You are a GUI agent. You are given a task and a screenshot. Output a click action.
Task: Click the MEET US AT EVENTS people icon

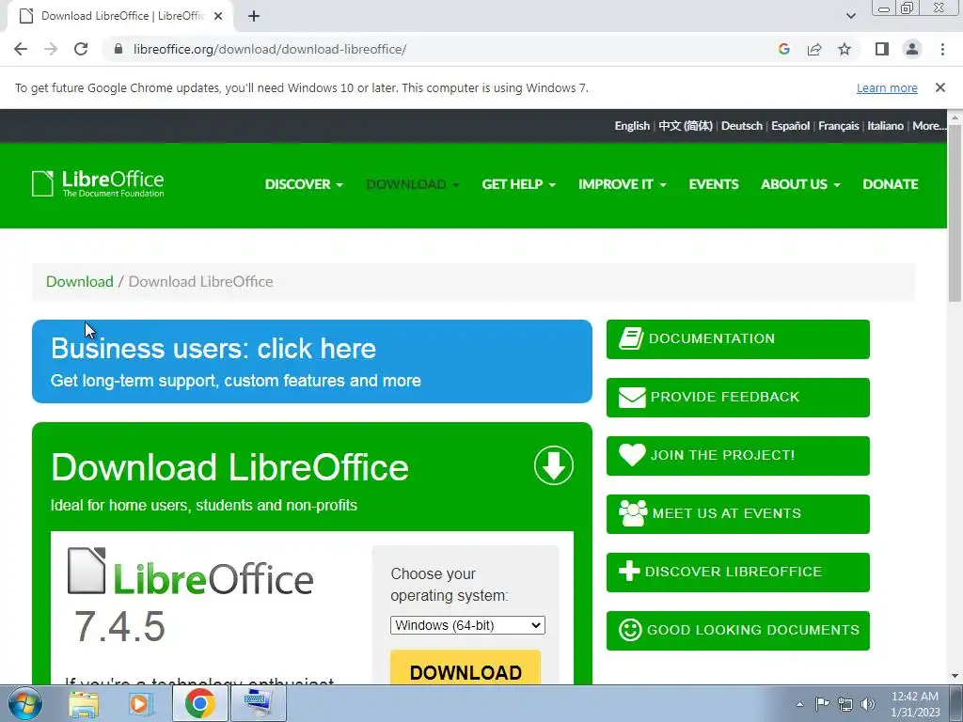(x=633, y=513)
